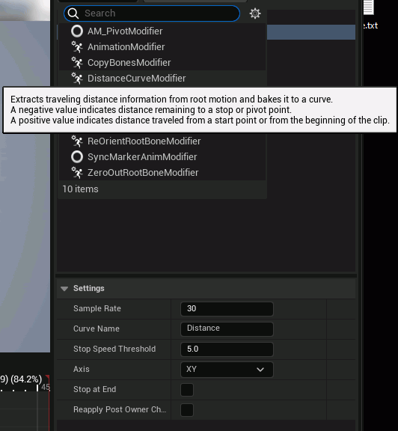Click the magnifier icon in Search
Image resolution: width=398 pixels, height=431 pixels.
coord(73,13)
